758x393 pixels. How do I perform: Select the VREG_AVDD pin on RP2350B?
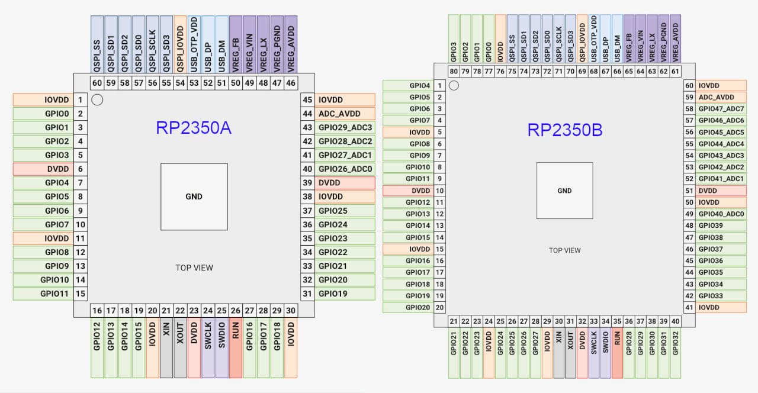pos(675,39)
